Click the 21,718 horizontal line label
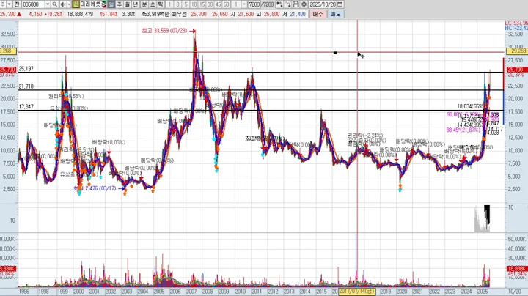 coord(26,86)
